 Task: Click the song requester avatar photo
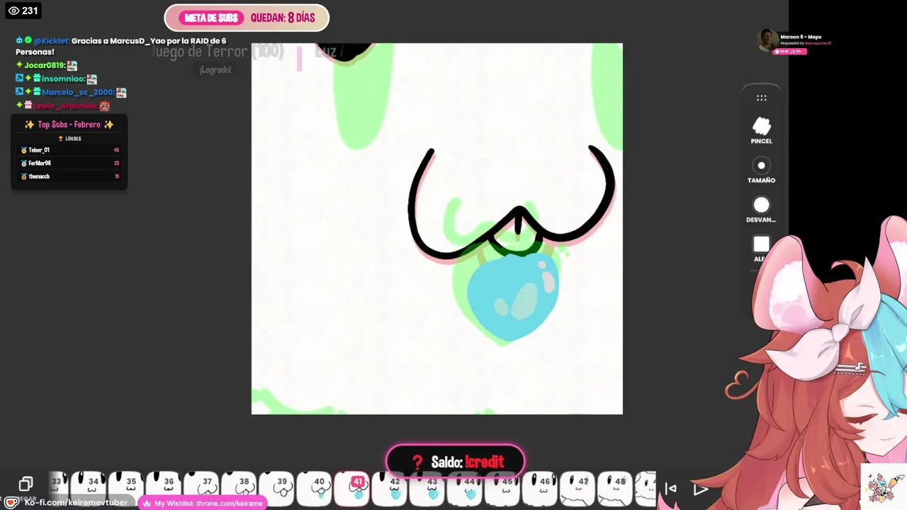pos(767,40)
